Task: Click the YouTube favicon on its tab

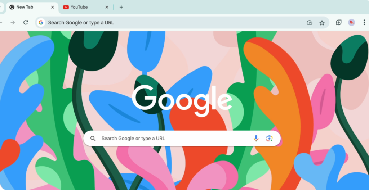Action: 66,7
